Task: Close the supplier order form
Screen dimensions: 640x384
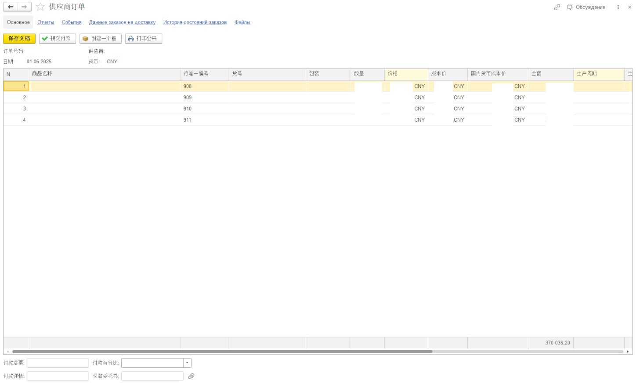Action: pyautogui.click(x=629, y=7)
